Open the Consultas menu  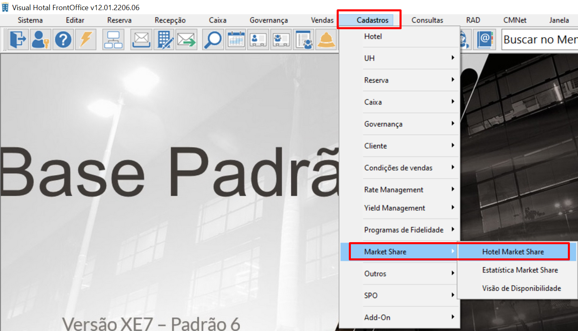[x=427, y=20]
